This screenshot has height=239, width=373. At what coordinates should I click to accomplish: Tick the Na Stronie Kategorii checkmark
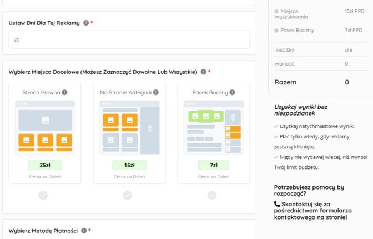[128, 195]
